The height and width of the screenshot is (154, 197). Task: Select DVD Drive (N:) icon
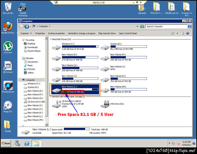click(105, 104)
